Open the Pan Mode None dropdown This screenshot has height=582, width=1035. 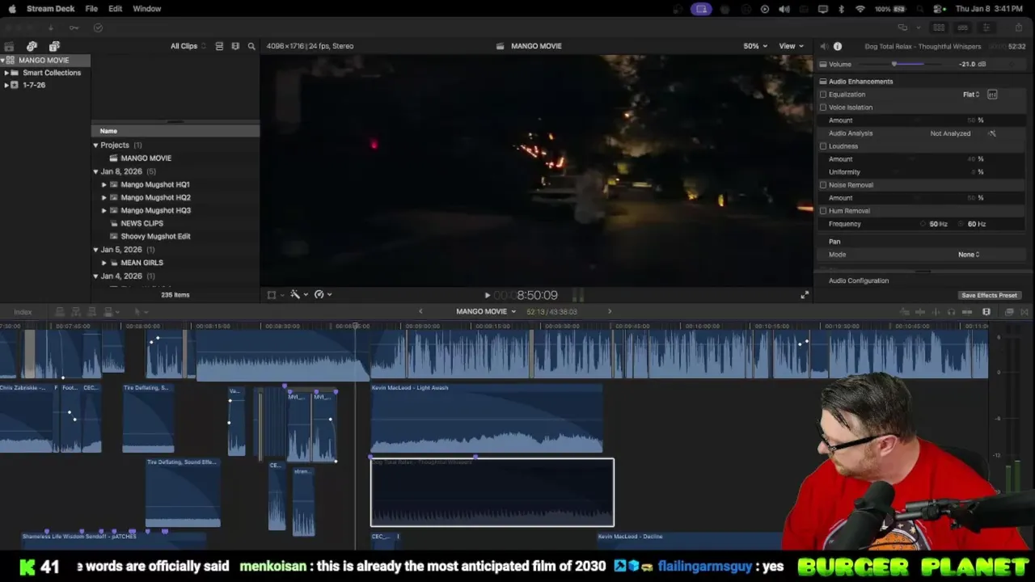pyautogui.click(x=969, y=255)
